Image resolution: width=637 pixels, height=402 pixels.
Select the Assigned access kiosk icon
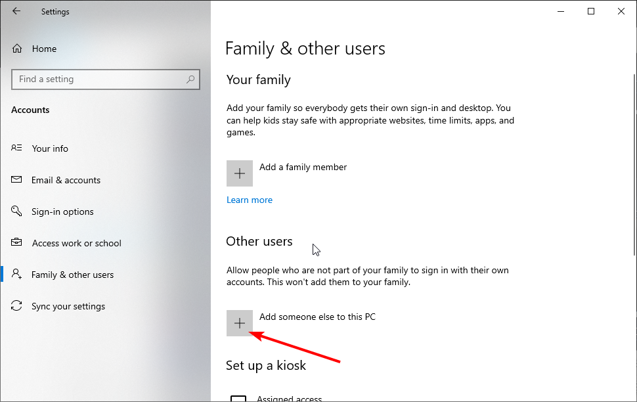[238, 398]
